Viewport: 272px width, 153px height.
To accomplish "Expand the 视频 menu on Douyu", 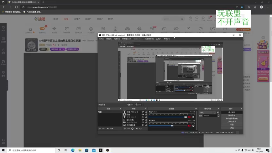I will click(88, 19).
